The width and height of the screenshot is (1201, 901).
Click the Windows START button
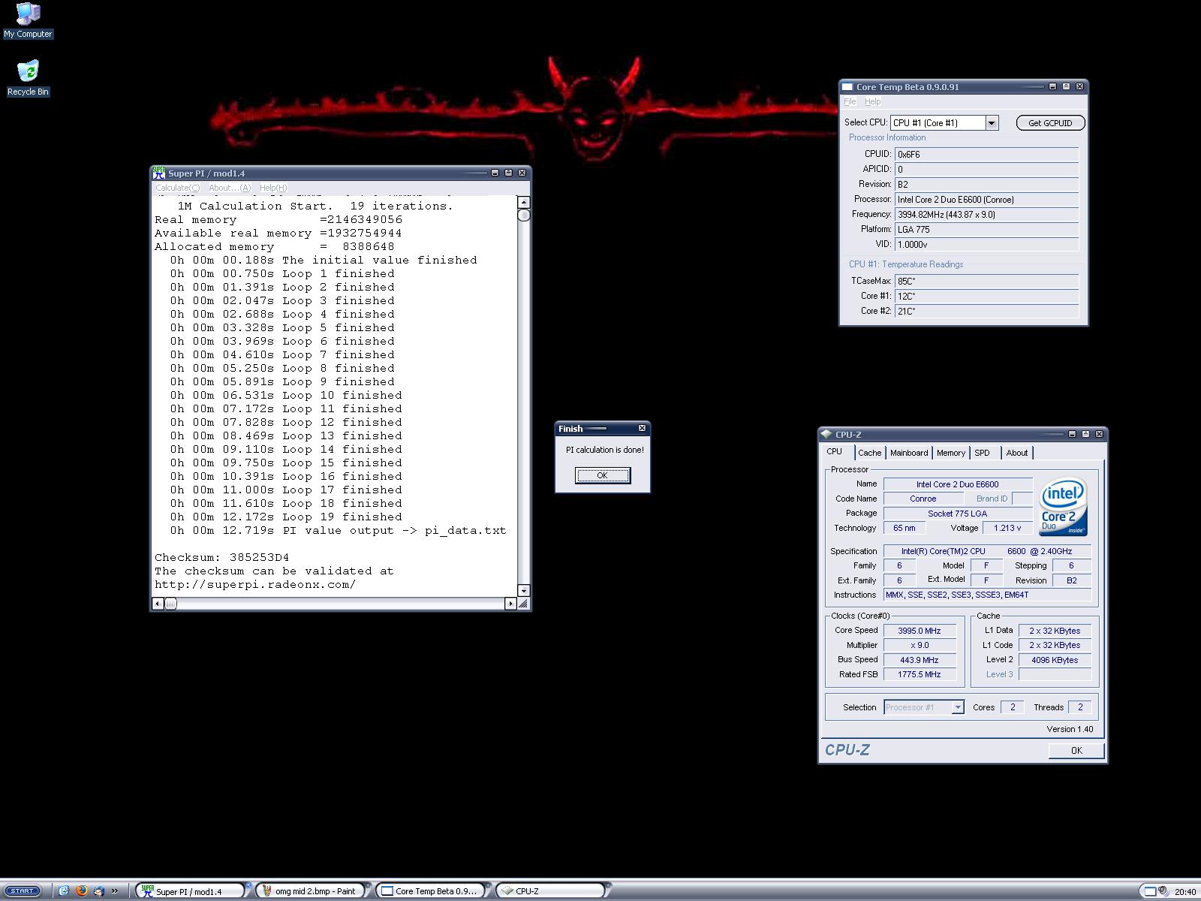(22, 891)
